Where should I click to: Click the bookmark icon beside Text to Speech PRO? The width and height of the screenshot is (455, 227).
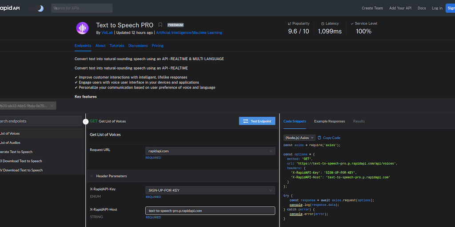160,25
